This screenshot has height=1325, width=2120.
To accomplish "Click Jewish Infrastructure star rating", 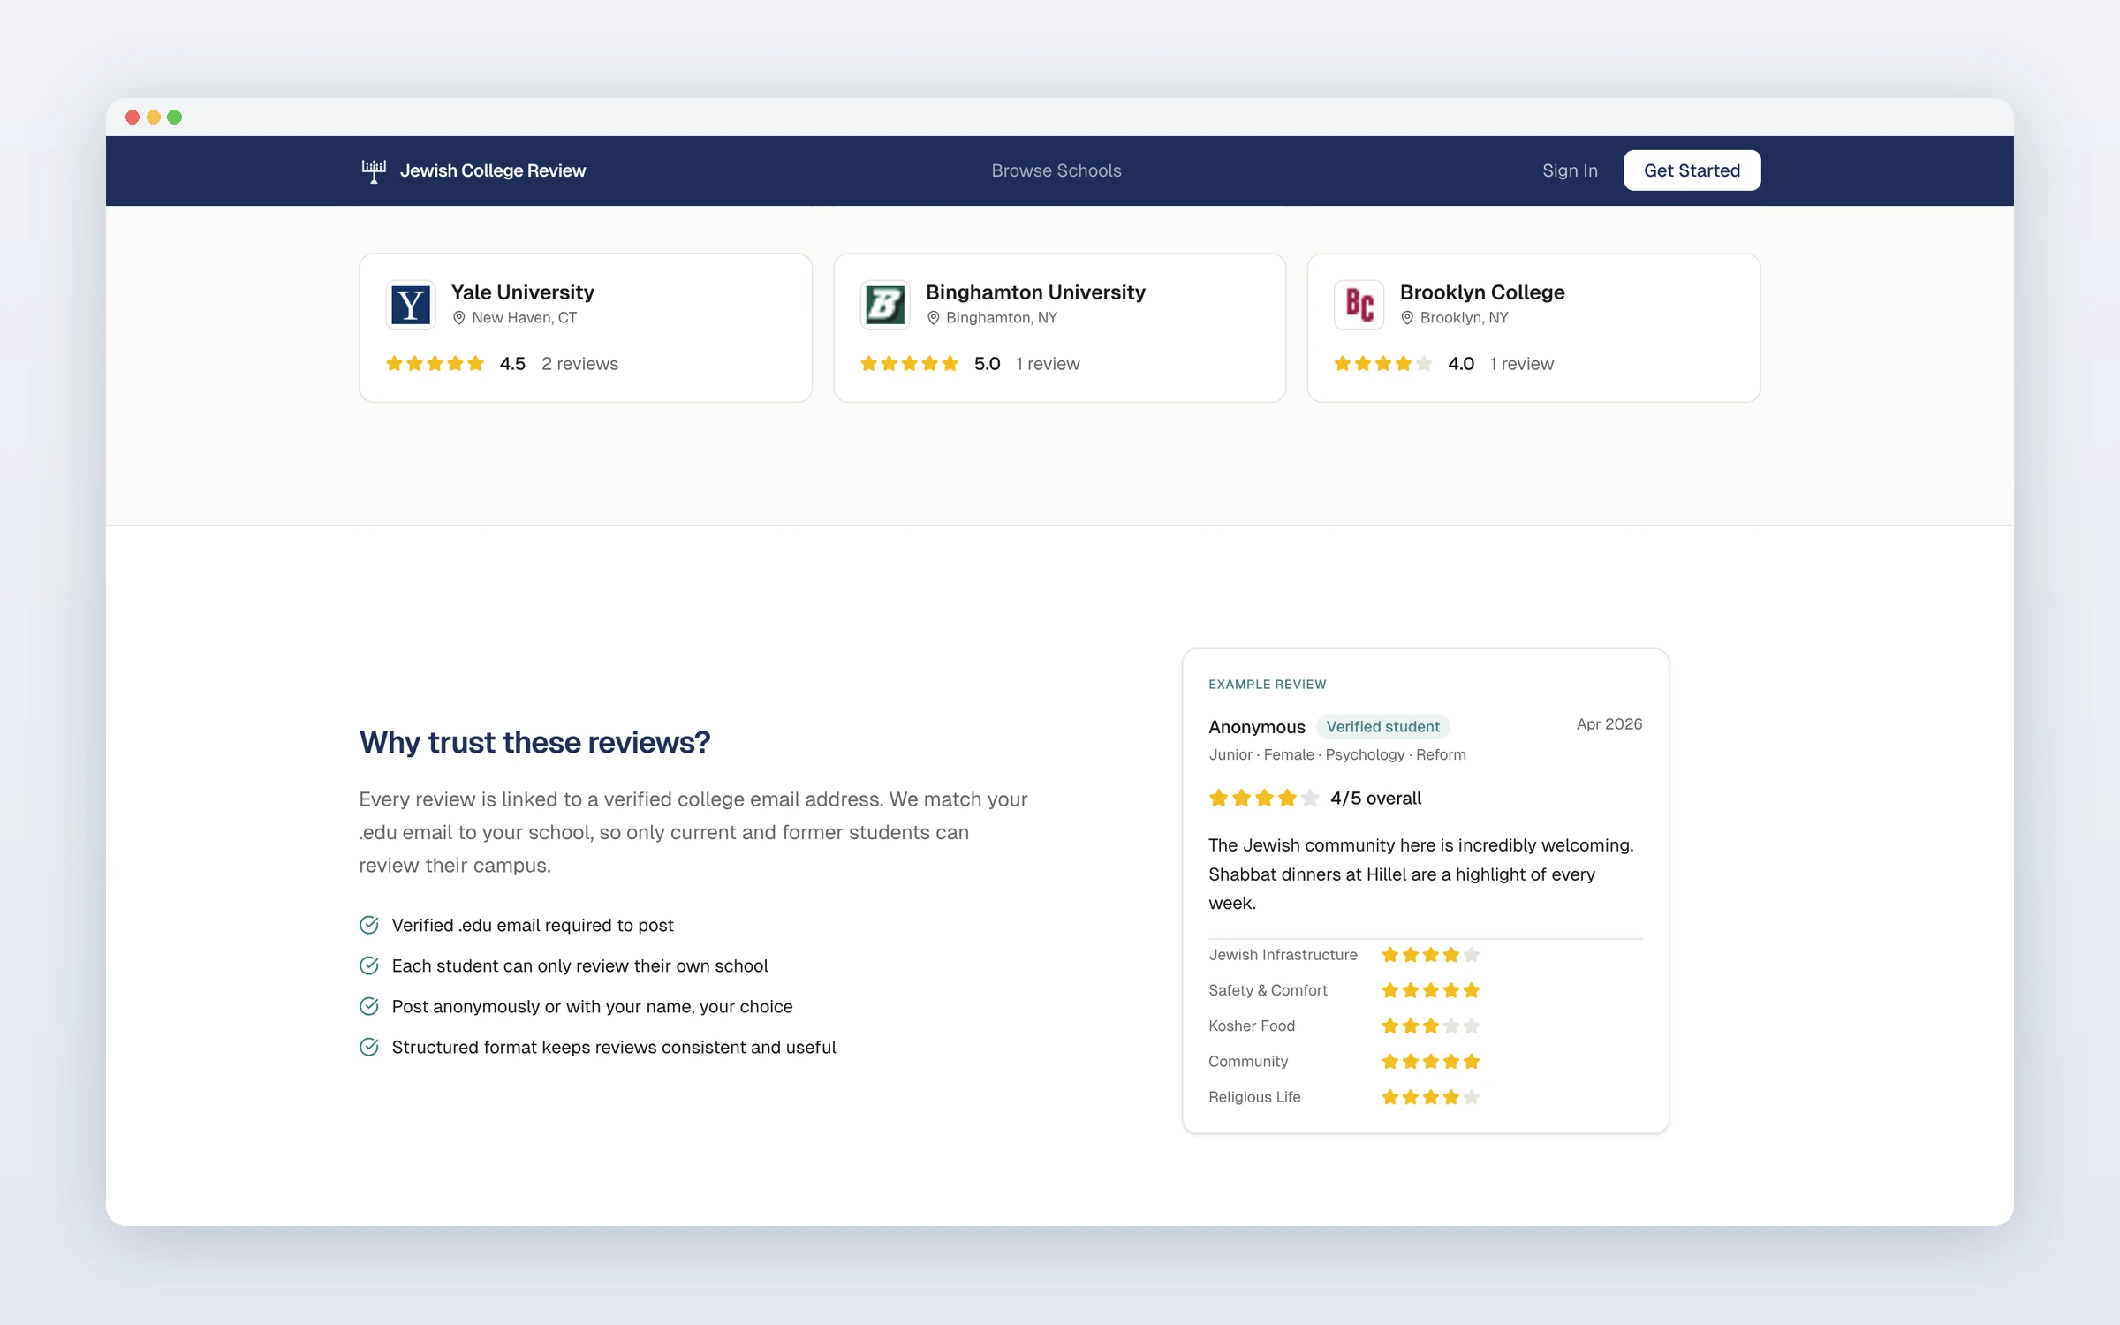I will tap(1430, 955).
